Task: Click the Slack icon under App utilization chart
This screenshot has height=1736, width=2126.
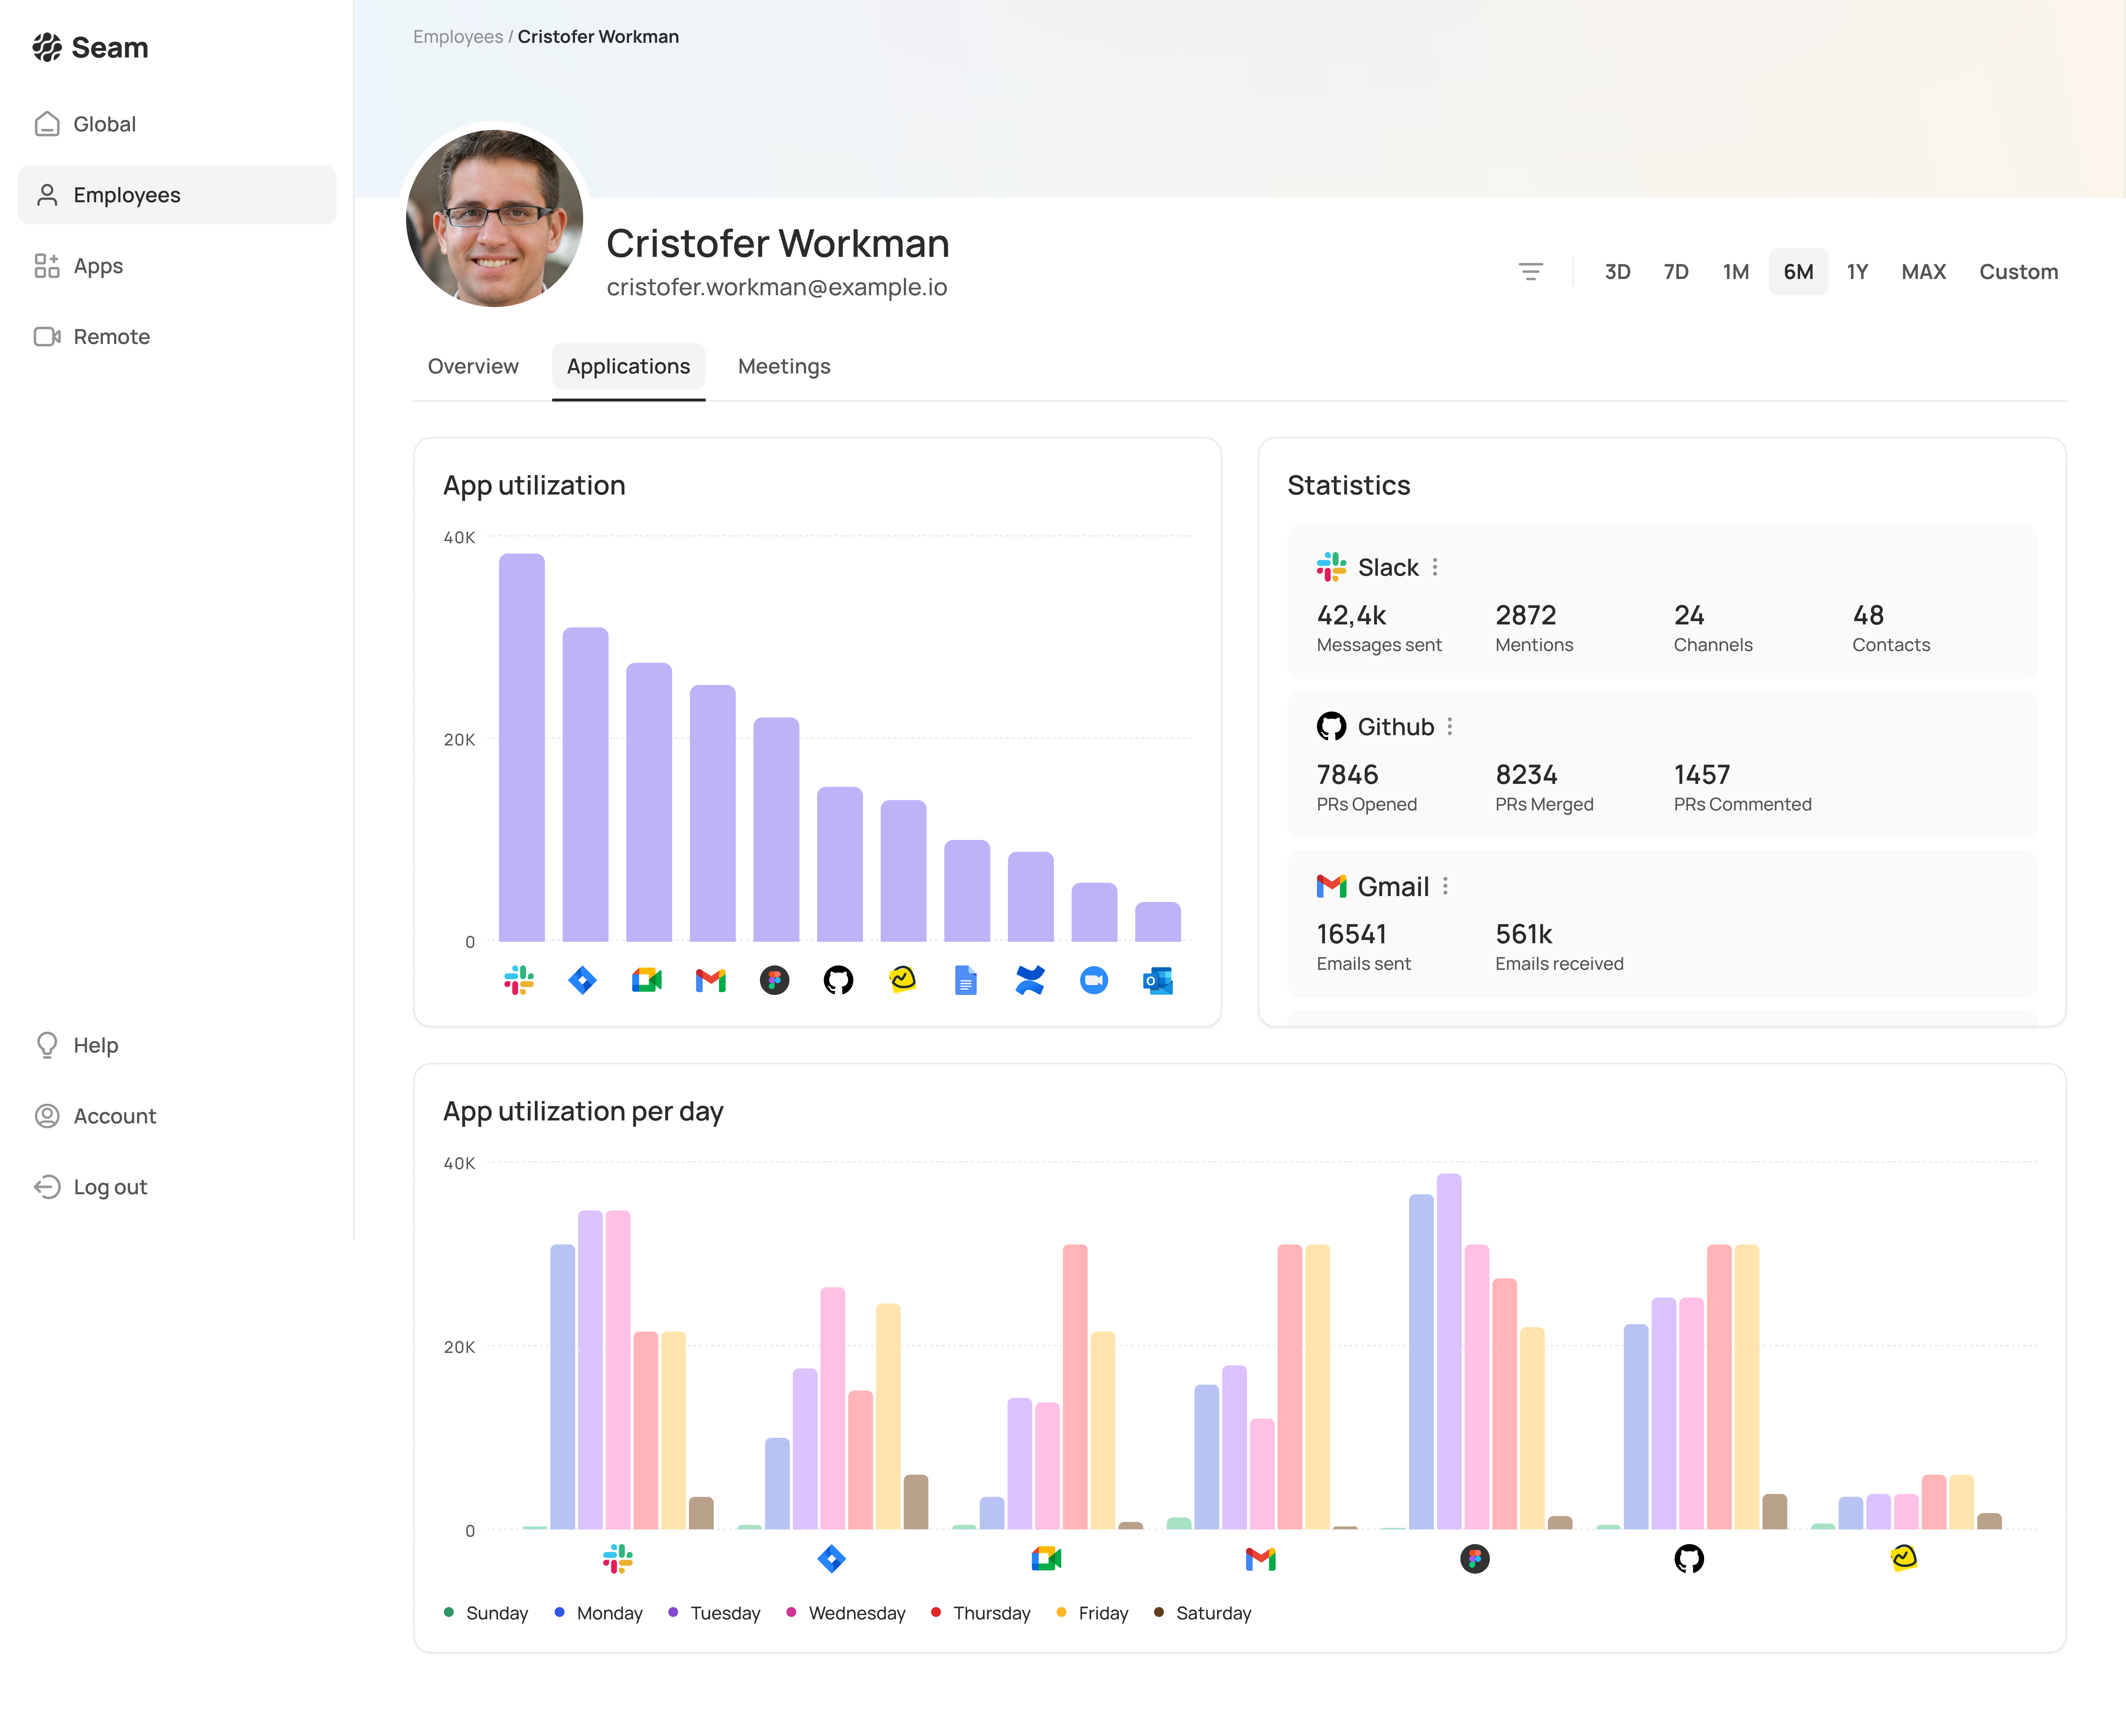Action: pyautogui.click(x=519, y=980)
